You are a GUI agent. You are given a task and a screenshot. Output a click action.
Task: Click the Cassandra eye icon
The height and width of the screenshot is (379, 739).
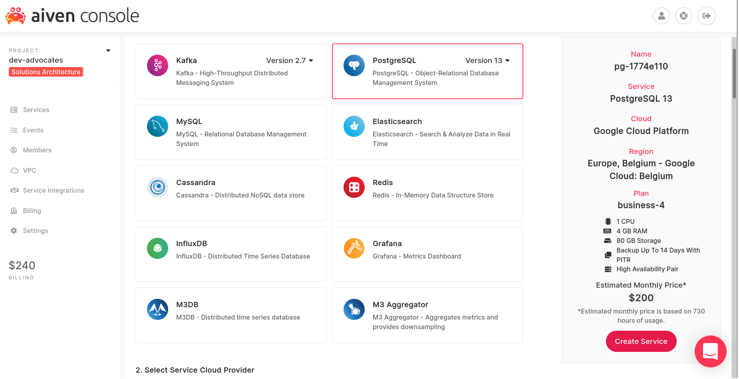tap(157, 188)
